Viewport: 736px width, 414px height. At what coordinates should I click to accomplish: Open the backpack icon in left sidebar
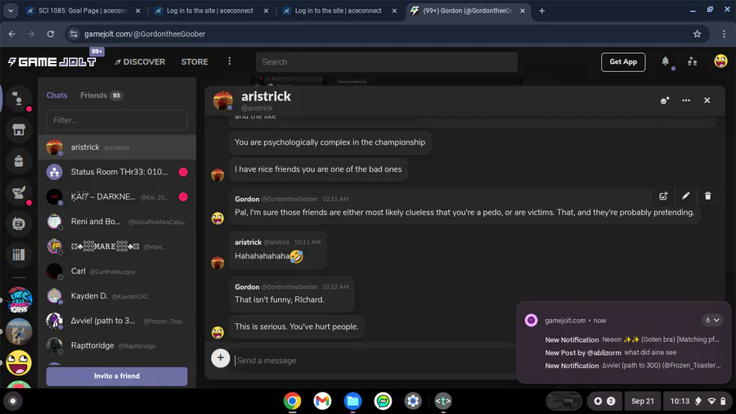click(x=19, y=161)
